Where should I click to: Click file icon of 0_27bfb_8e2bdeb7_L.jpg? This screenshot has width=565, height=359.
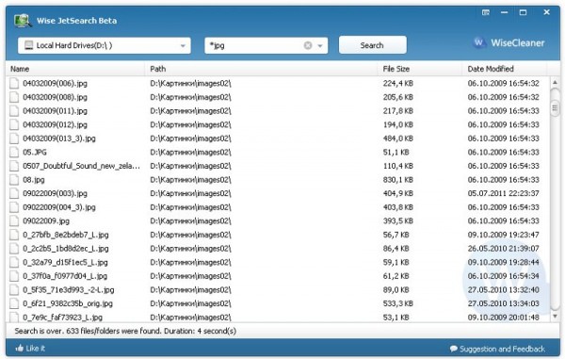[14, 235]
